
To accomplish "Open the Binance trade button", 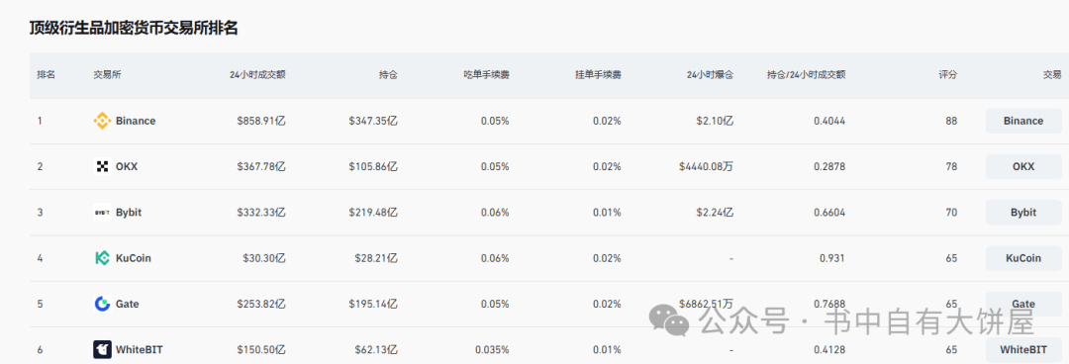I will coord(1023,121).
